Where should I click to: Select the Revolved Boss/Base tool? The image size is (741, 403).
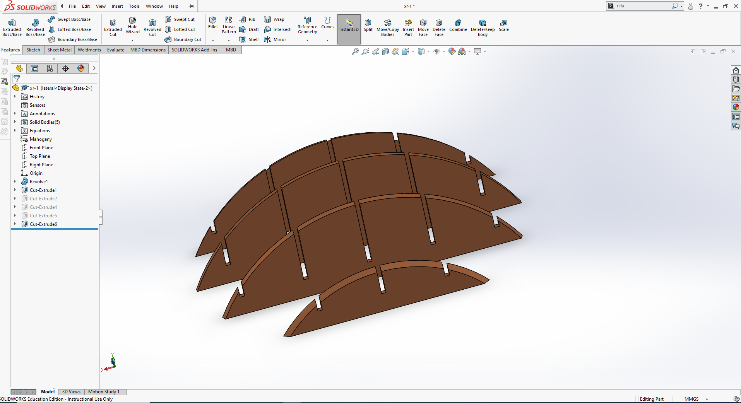coord(35,28)
